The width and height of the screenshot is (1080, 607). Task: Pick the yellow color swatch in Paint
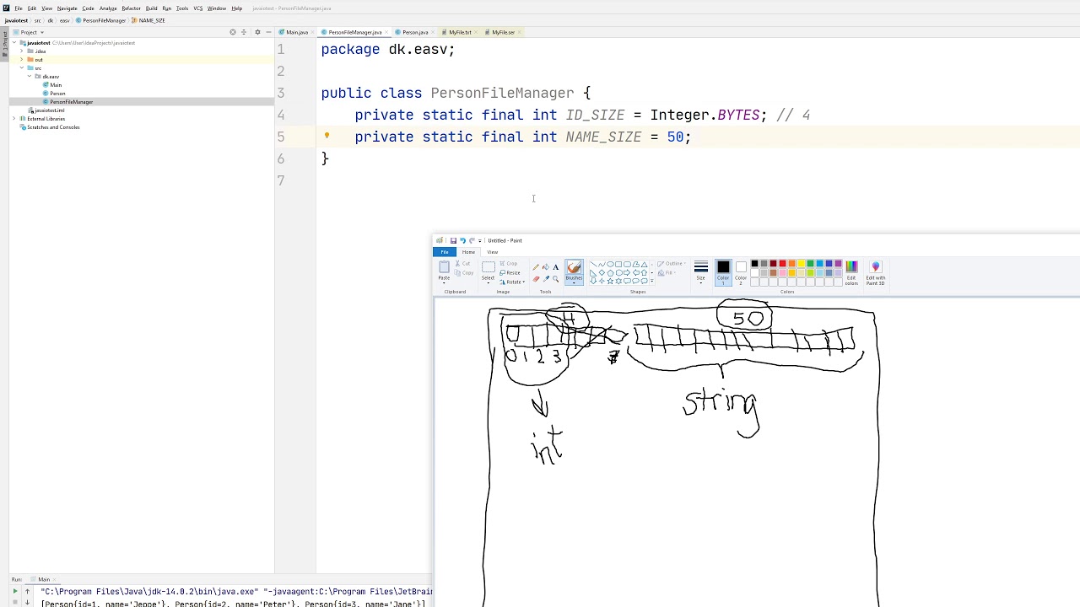click(801, 264)
